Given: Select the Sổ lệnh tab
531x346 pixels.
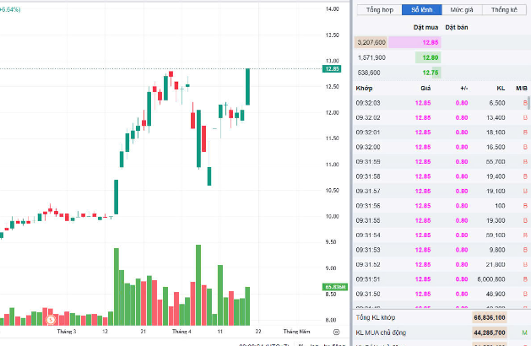Looking at the screenshot, I should point(421,10).
